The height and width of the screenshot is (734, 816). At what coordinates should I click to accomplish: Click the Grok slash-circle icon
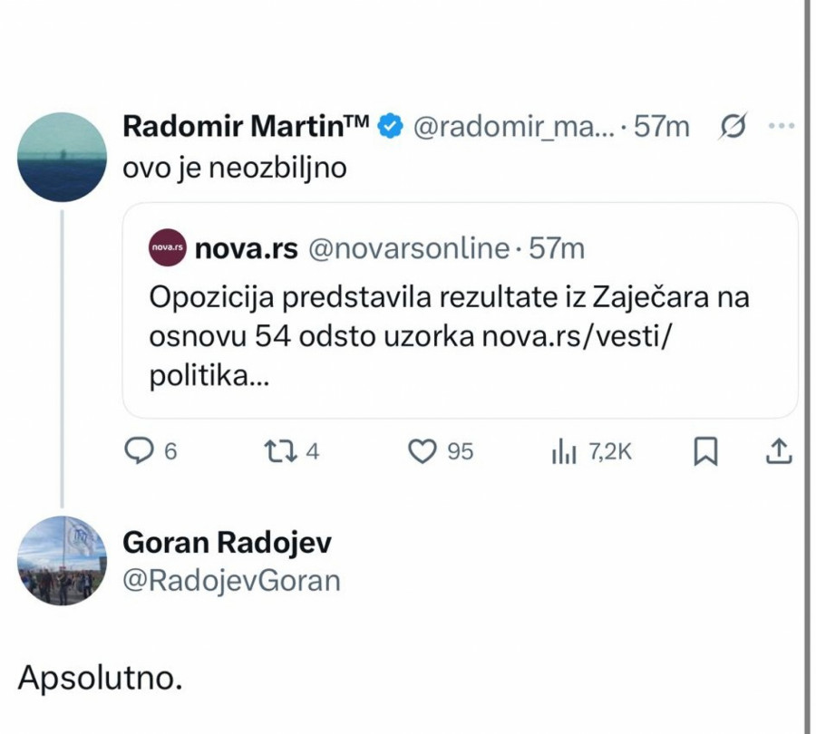731,128
